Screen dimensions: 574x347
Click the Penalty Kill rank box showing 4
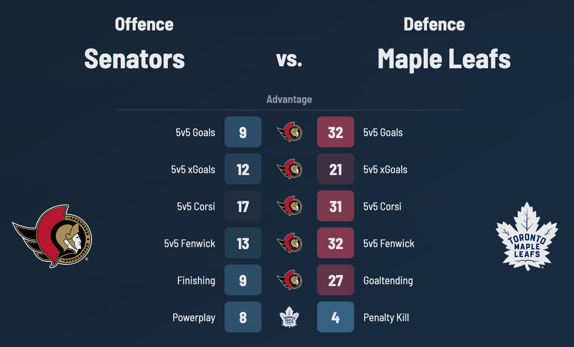(x=336, y=317)
